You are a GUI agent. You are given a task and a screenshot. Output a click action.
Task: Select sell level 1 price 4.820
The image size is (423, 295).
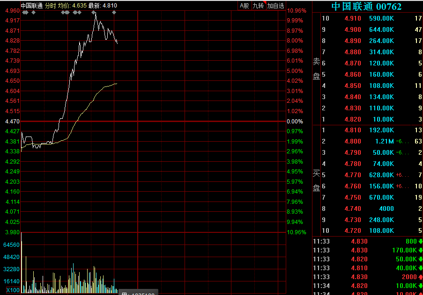tap(353, 119)
